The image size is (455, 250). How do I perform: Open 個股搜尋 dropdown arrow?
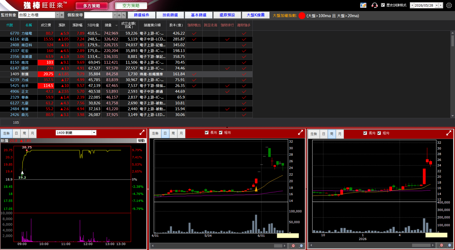tap(115, 15)
